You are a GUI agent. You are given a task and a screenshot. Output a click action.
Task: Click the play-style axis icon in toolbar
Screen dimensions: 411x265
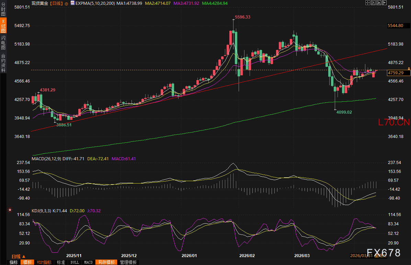[379, 3]
